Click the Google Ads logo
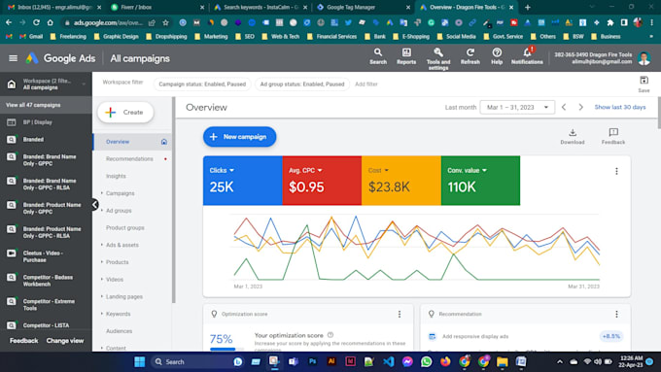This screenshot has width=661, height=372. (x=32, y=58)
